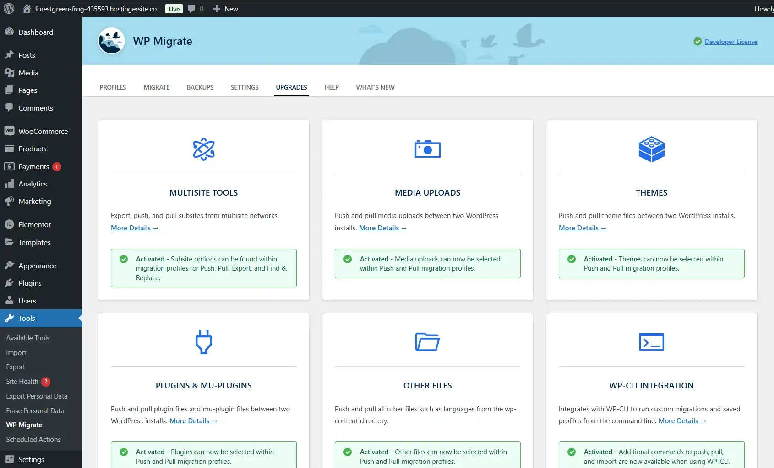Click the Settings sidebar icon
Screen dimensions: 774x468
[9, 459]
